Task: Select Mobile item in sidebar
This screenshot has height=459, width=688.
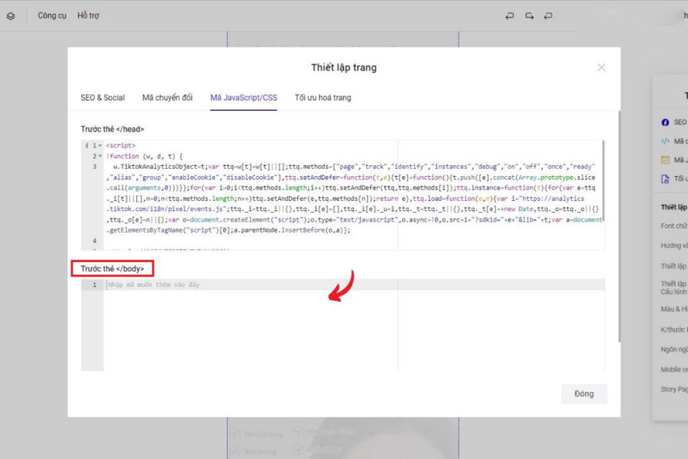Action: coord(674,370)
